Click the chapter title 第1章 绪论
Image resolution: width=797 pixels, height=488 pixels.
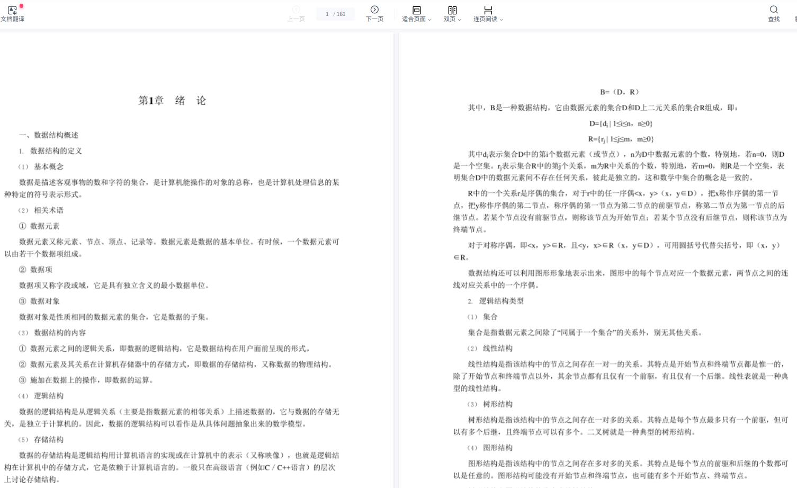pos(172,101)
